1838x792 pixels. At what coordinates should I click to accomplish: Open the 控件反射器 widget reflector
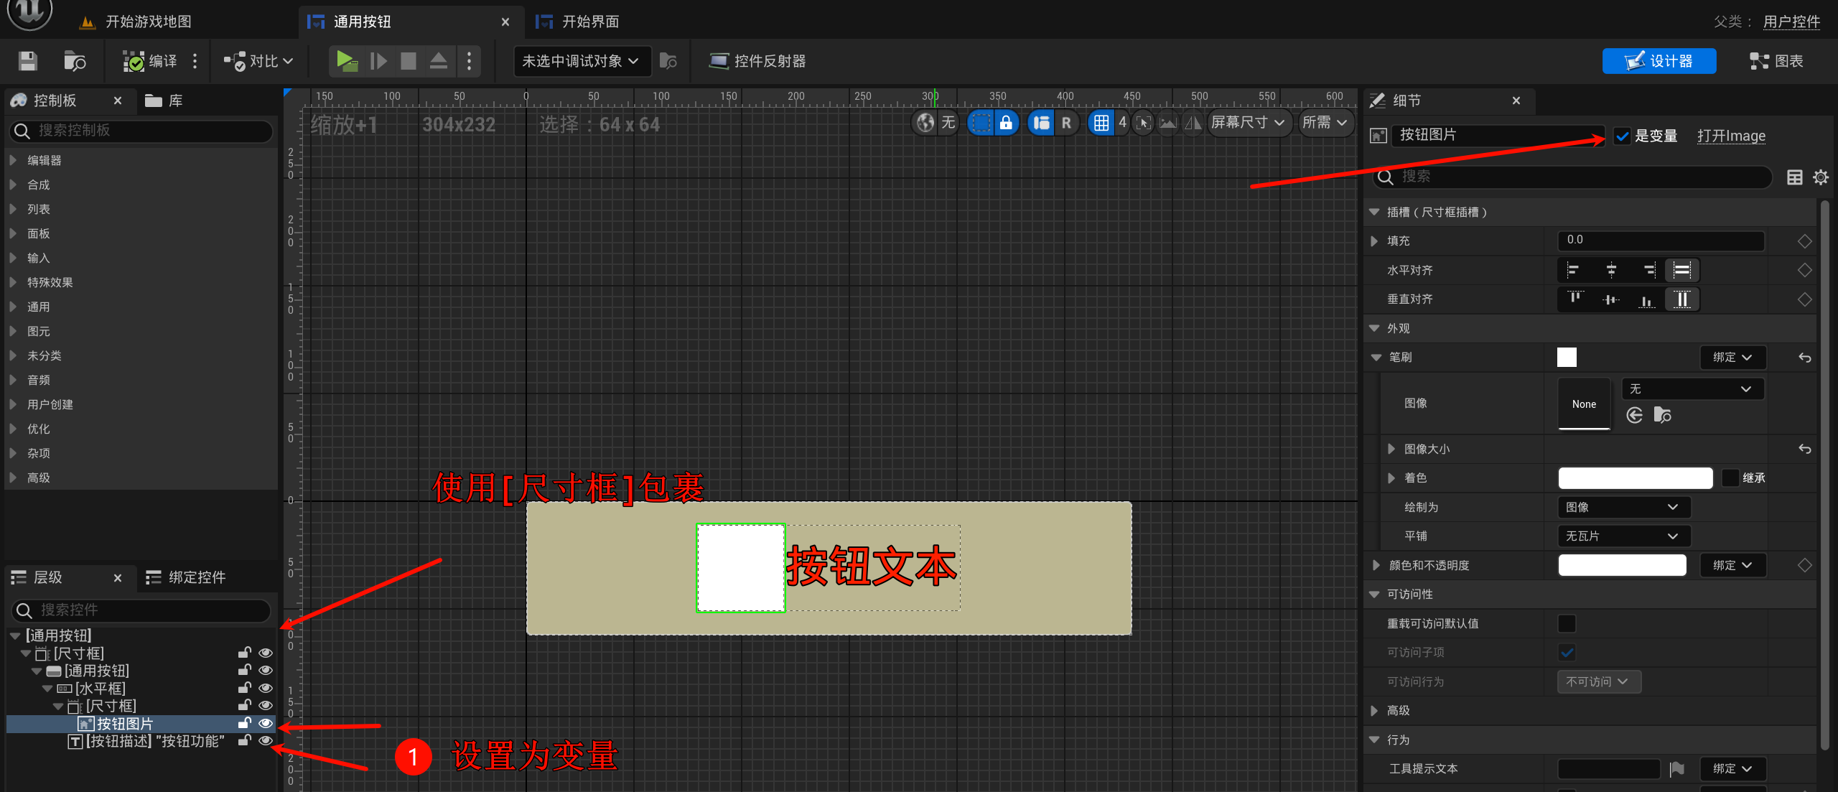(x=757, y=61)
